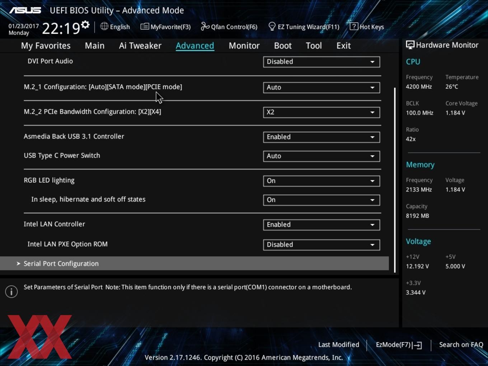
Task: Click the 100.0 MHz BCLK value
Action: 419,113
